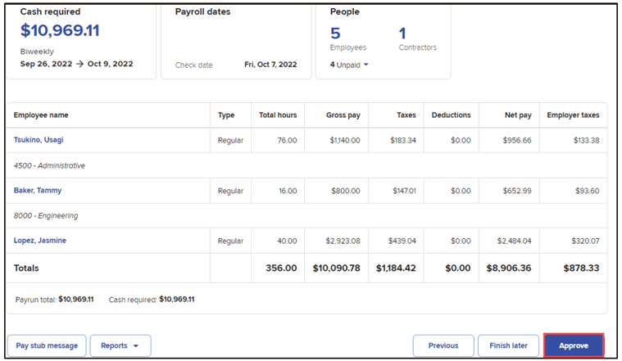The width and height of the screenshot is (622, 361).
Task: Select the 4500 - Administrative department row
Action: coord(306,165)
